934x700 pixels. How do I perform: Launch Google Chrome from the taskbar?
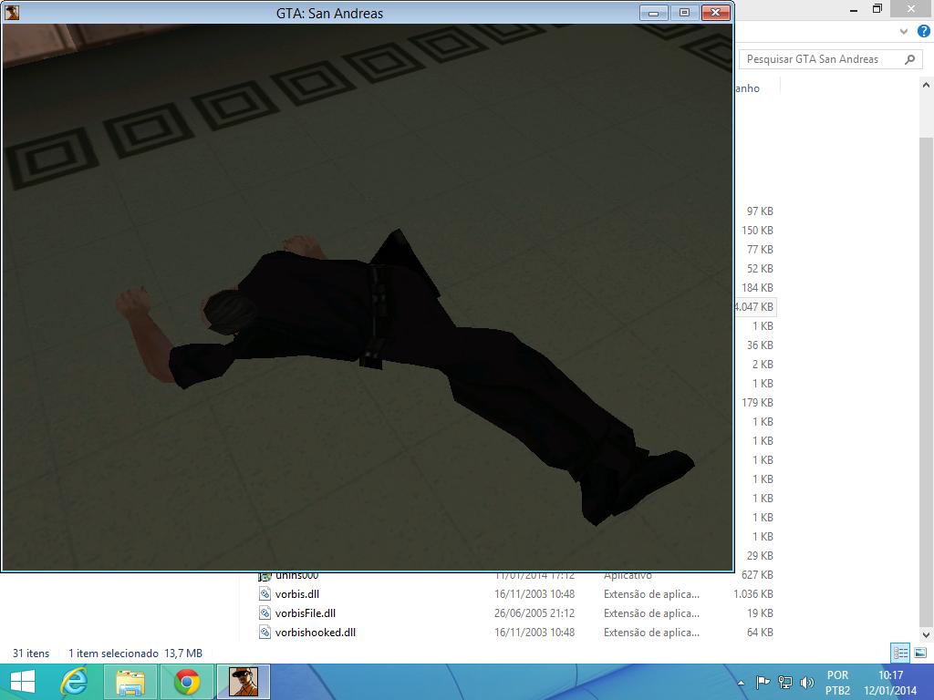coord(187,682)
